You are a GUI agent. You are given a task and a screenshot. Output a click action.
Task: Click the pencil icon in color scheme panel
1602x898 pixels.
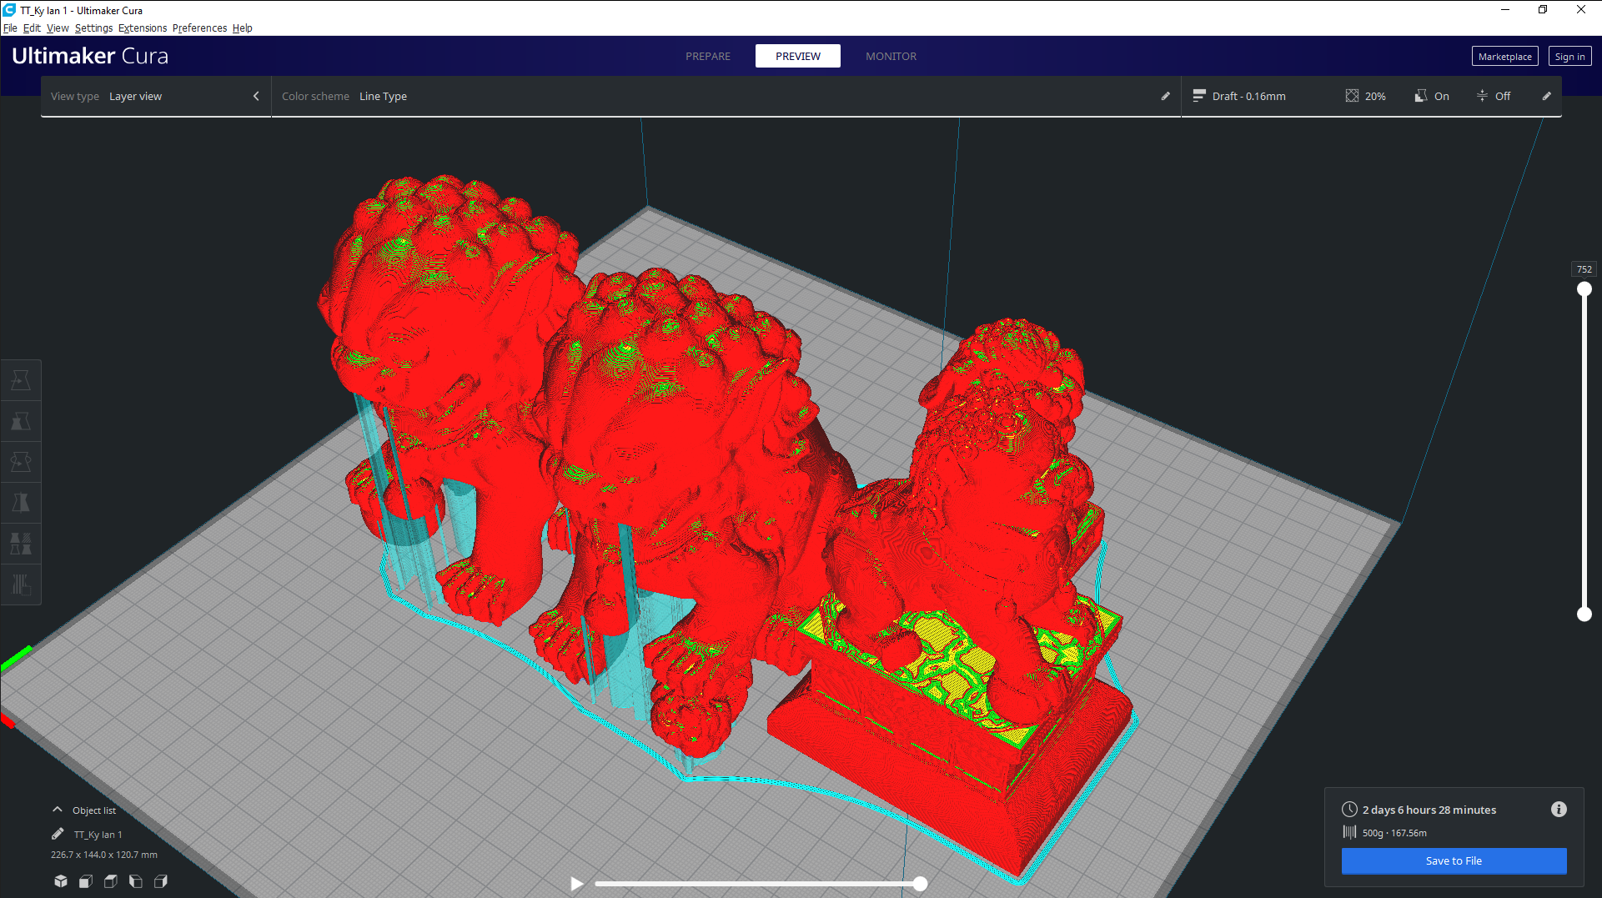pyautogui.click(x=1166, y=96)
